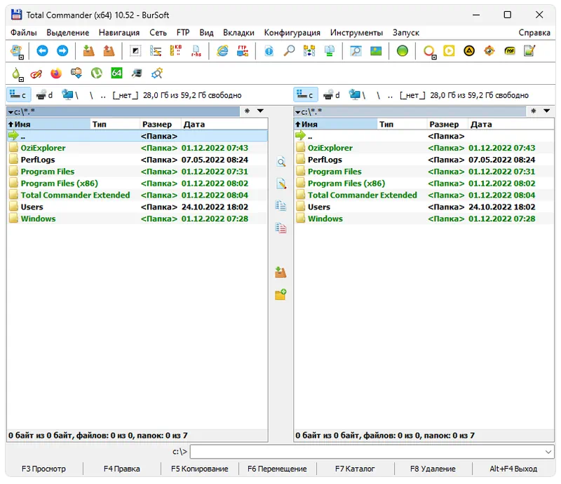Click the synchronize directories icon
Viewport: 561px width, 484px height.
pos(309,50)
